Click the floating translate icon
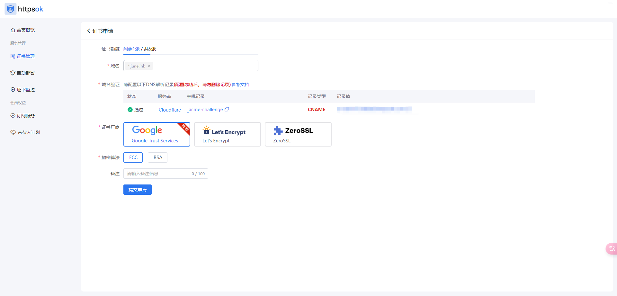This screenshot has width=617, height=296. click(x=612, y=248)
